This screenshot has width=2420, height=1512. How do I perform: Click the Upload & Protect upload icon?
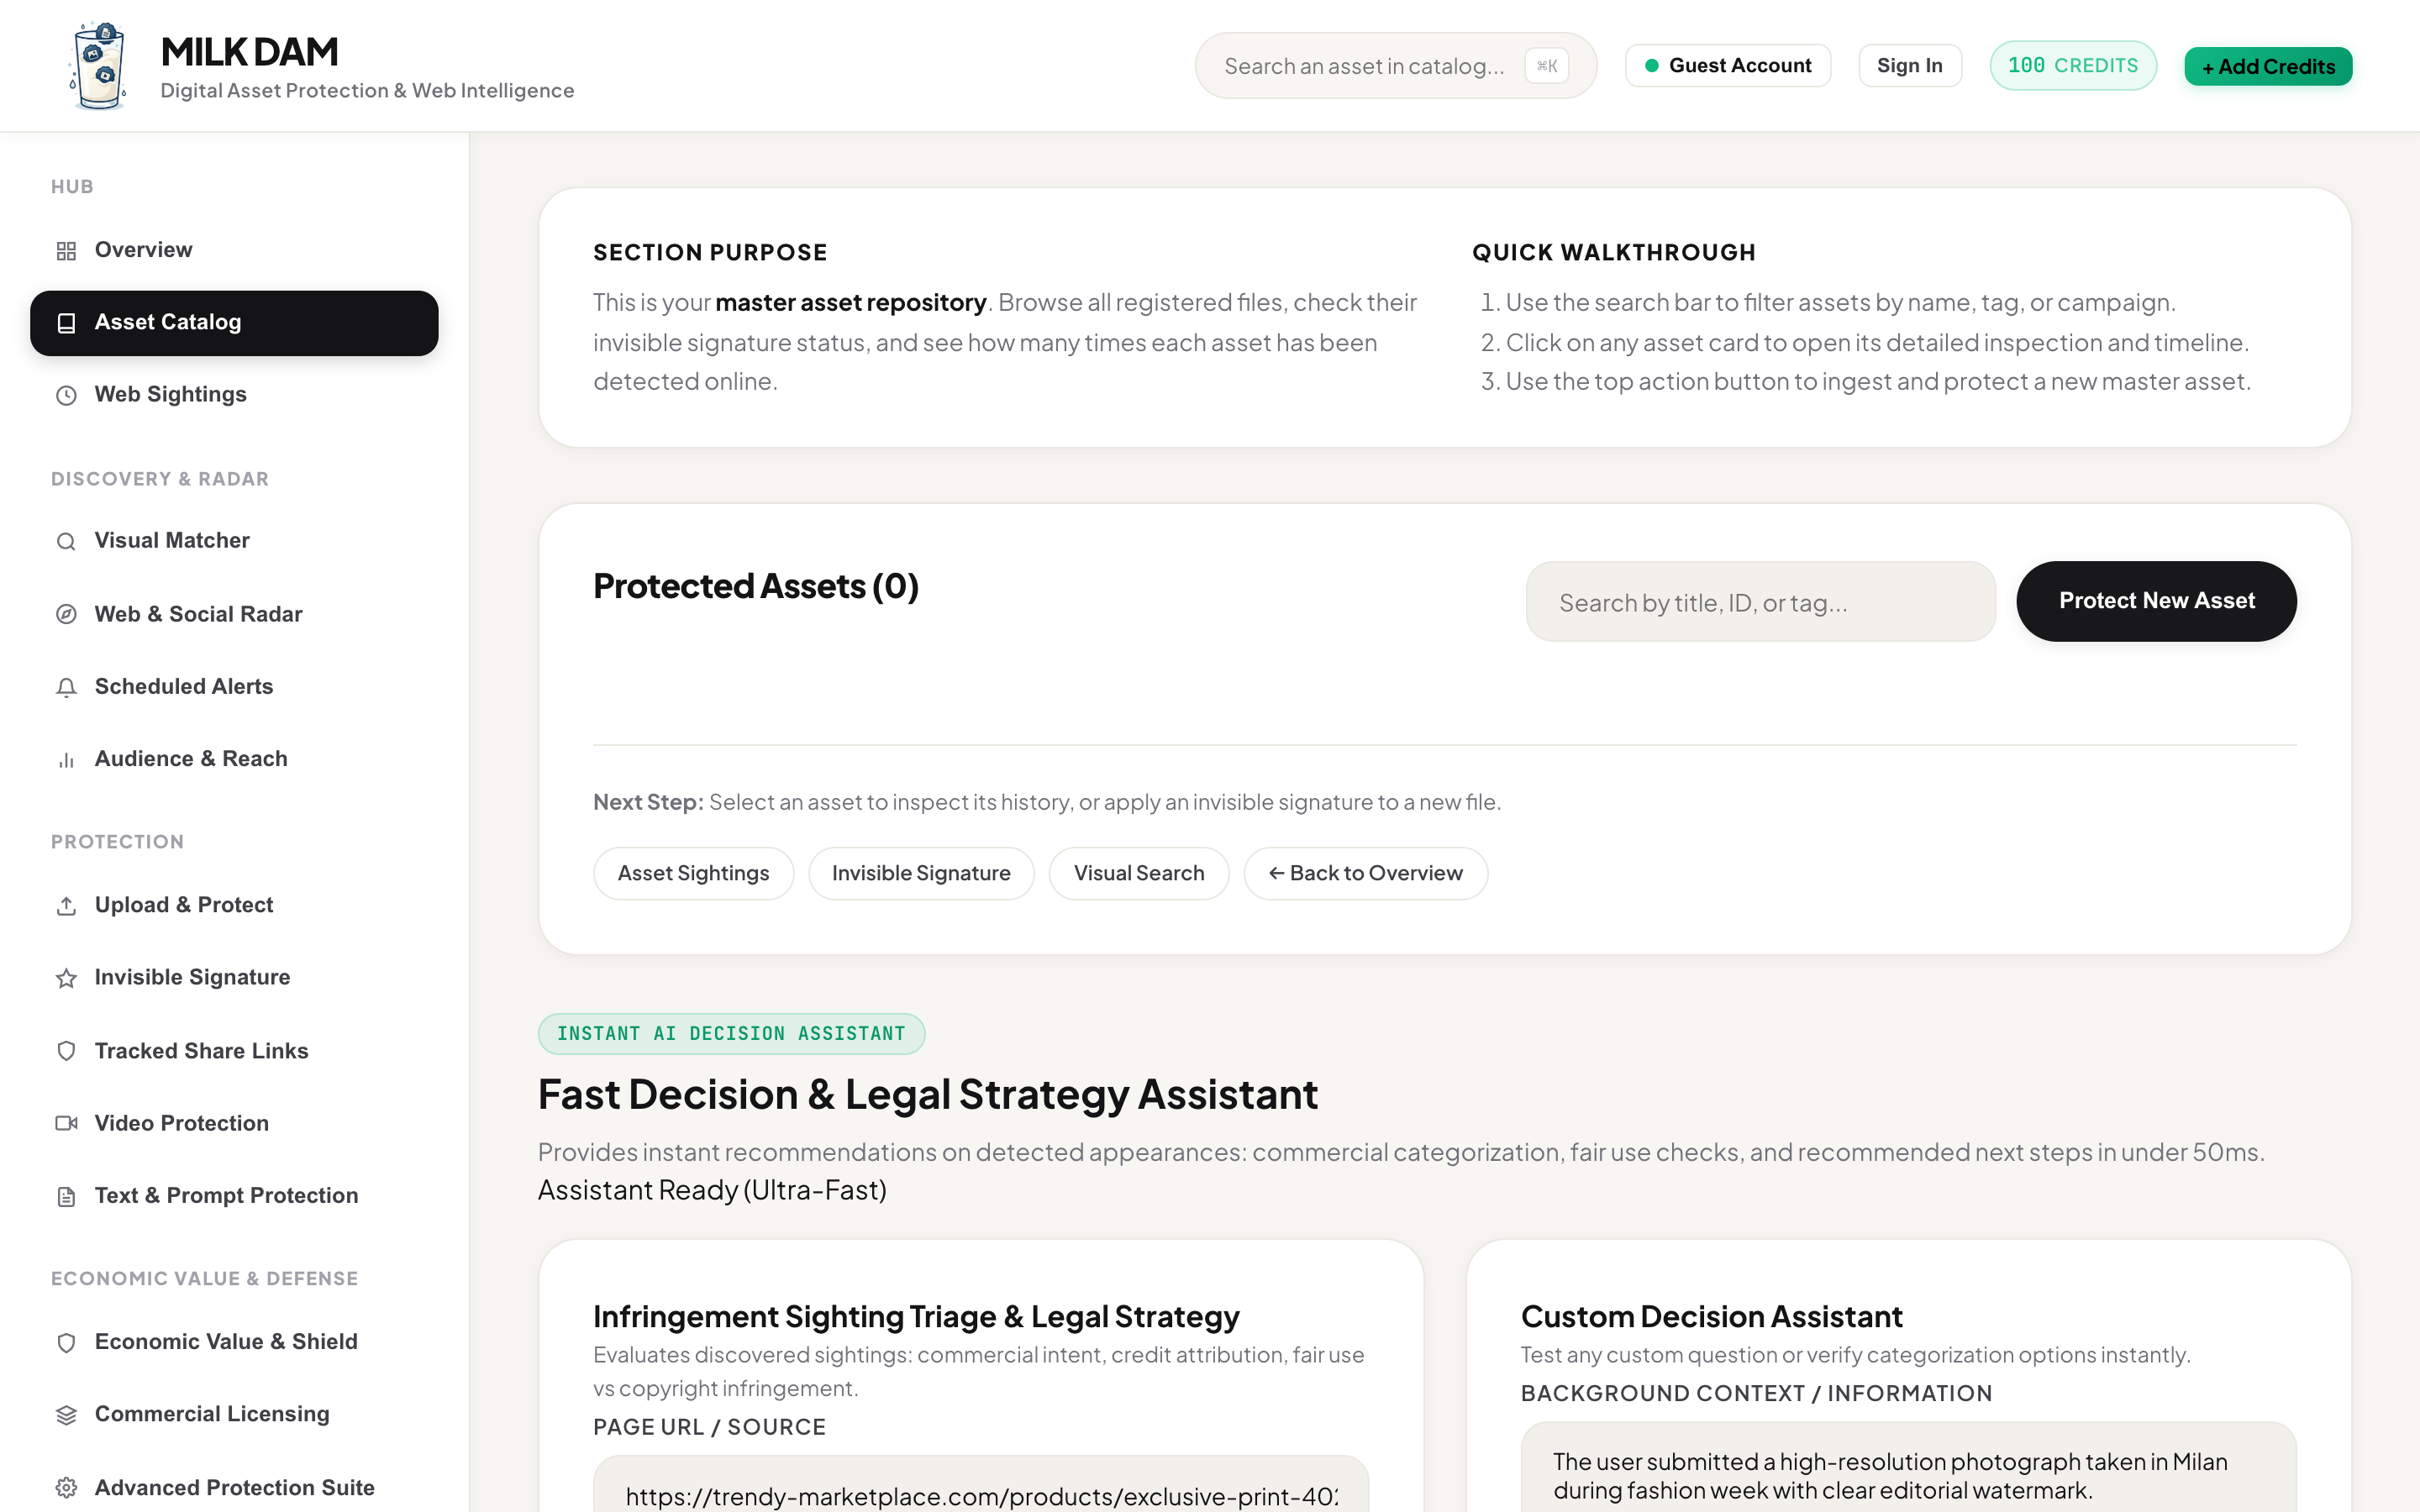tap(66, 906)
